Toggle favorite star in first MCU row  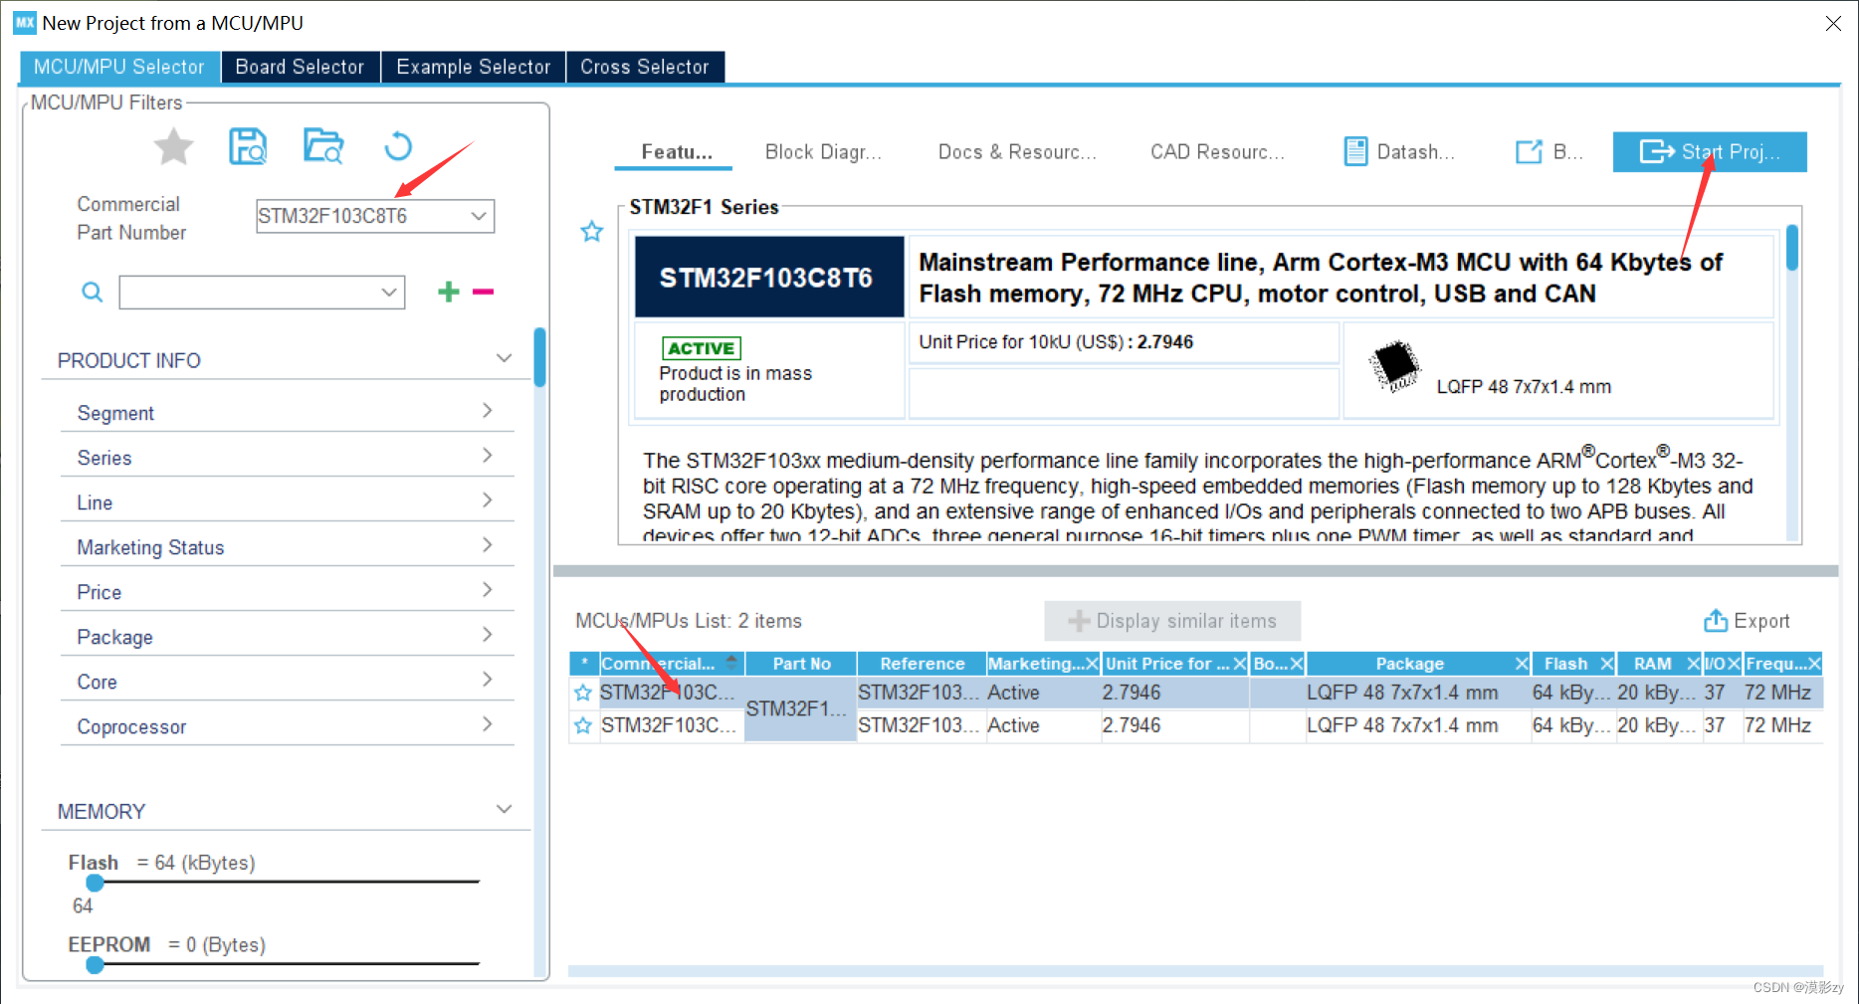583,693
